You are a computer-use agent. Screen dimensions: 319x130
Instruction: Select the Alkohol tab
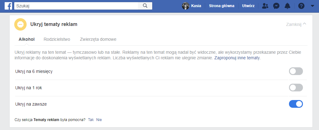coord(27,40)
